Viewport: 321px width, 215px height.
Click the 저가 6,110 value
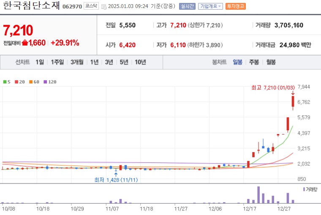[178, 45]
